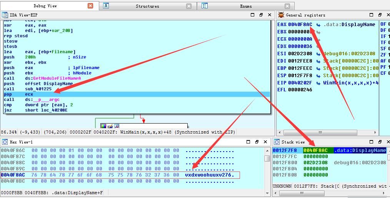
Task: Select stack value 0040F8AC
Action: coord(315,150)
